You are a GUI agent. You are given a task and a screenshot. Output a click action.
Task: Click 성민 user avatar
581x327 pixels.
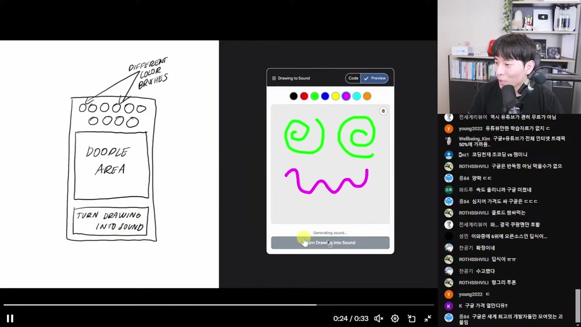[x=449, y=236]
